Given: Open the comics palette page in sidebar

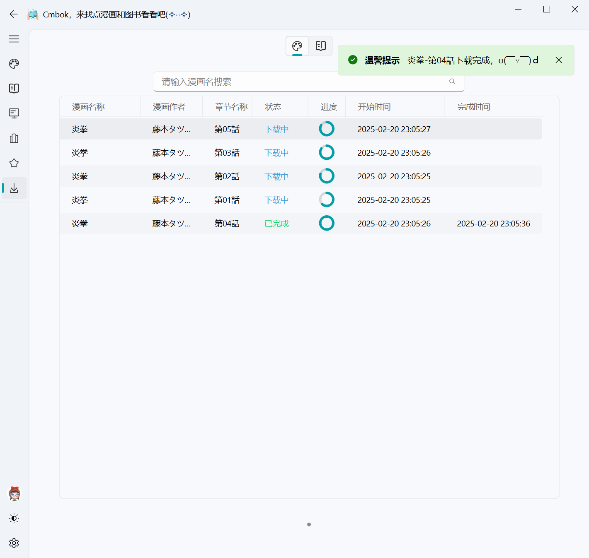Looking at the screenshot, I should click(14, 64).
